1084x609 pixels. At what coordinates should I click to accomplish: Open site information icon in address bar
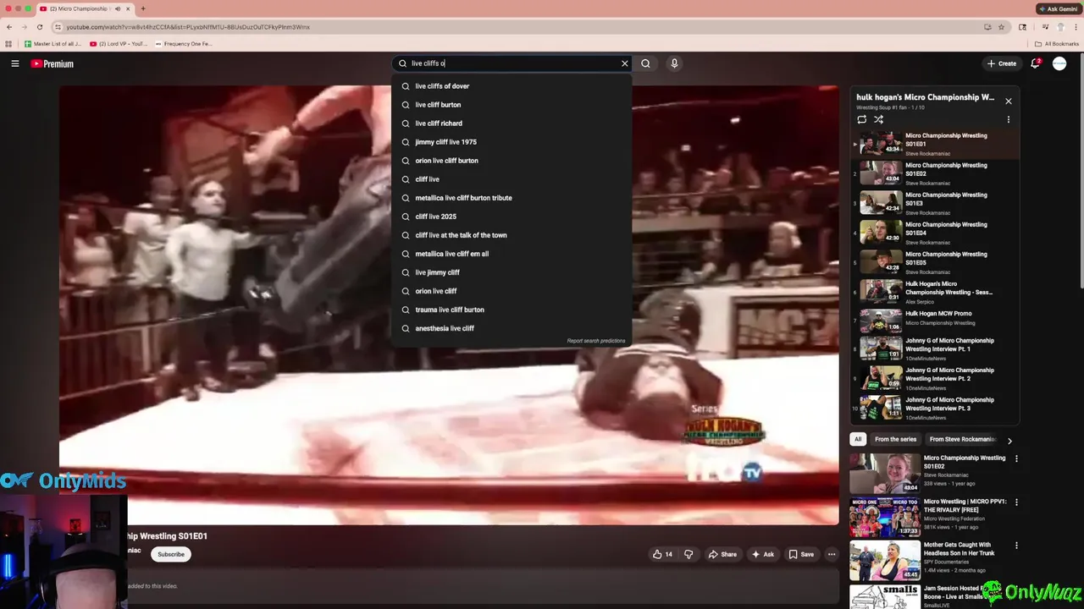[58, 27]
